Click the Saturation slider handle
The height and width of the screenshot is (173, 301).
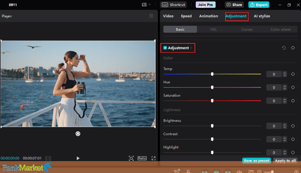click(212, 101)
